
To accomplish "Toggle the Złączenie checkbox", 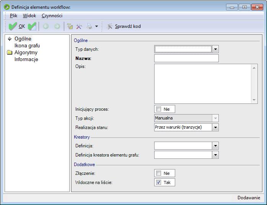I will [x=158, y=173].
